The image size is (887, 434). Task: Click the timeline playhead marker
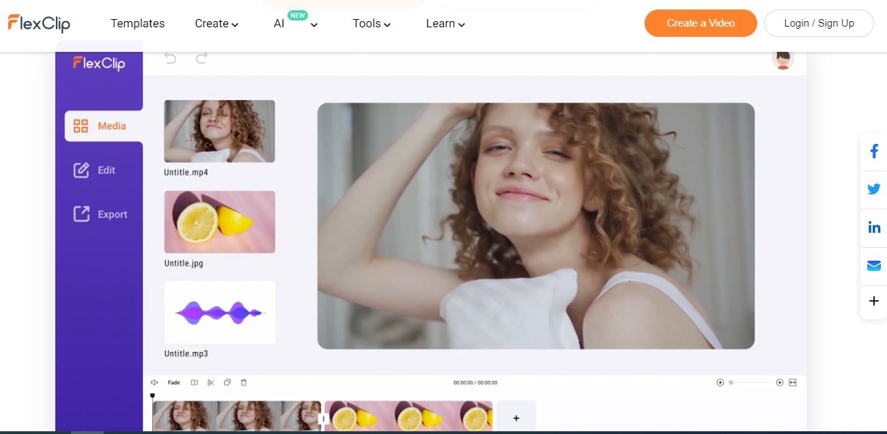152,396
